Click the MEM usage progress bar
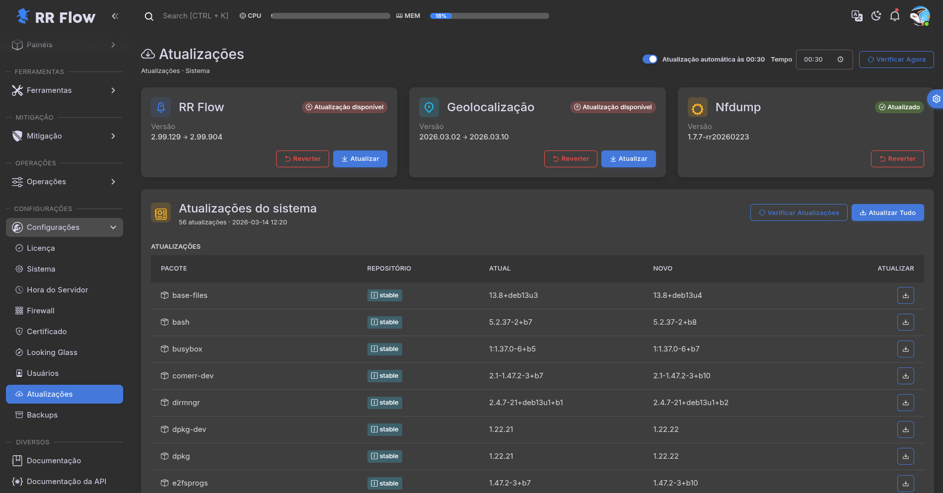 click(x=489, y=16)
